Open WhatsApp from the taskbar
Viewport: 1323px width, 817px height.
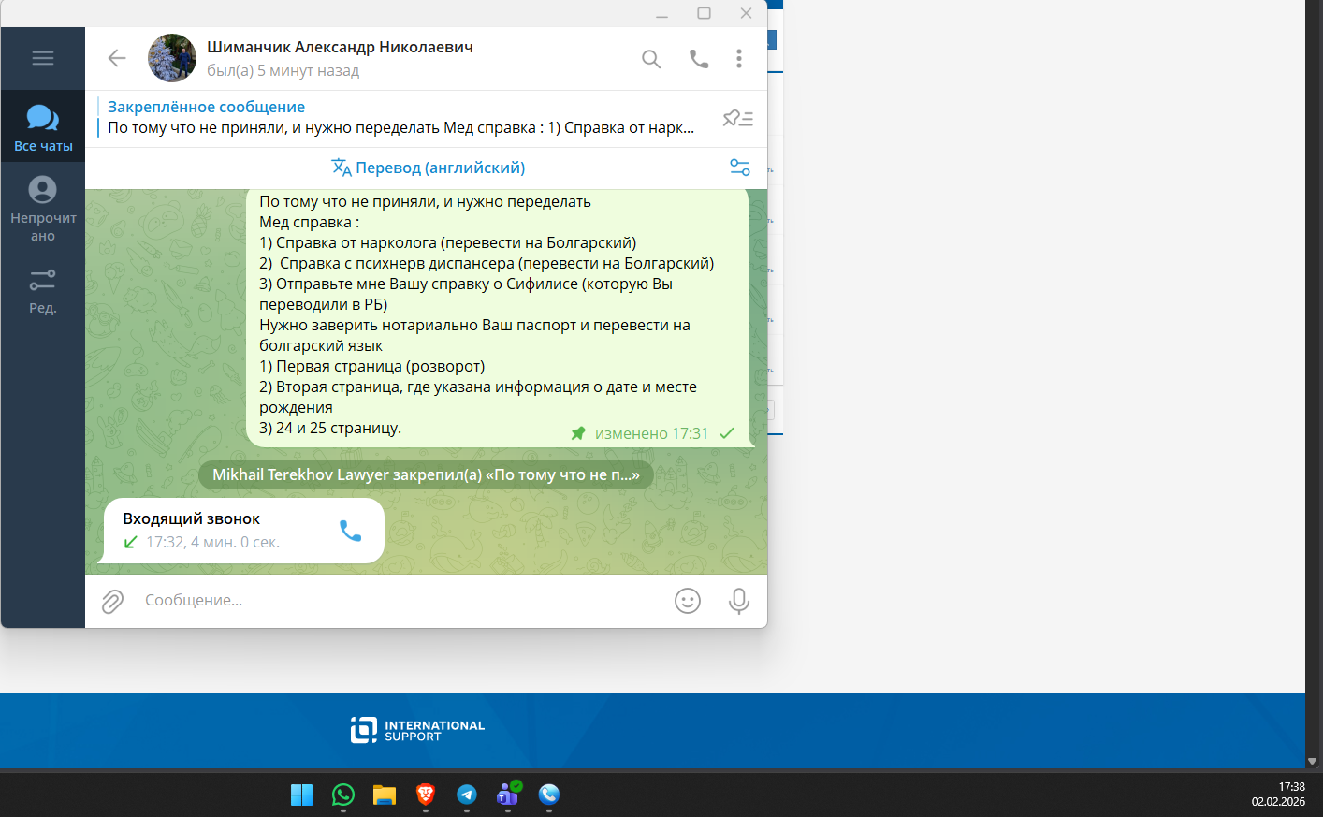343,795
